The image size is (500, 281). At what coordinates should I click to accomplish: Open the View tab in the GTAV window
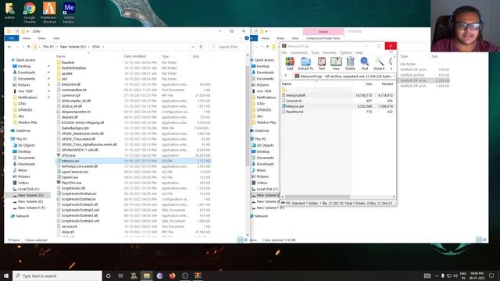56,38
